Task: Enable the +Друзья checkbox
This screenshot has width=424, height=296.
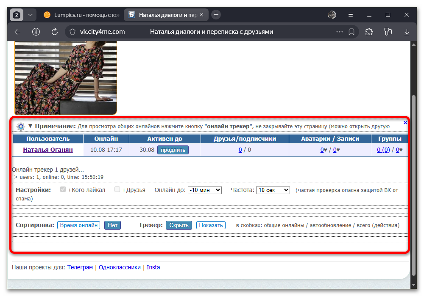Action: coord(117,189)
